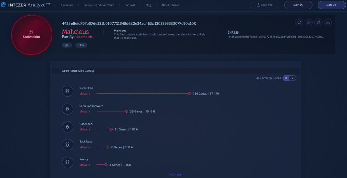Click the '3 Genes | 1.26%' text

pyautogui.click(x=120, y=165)
